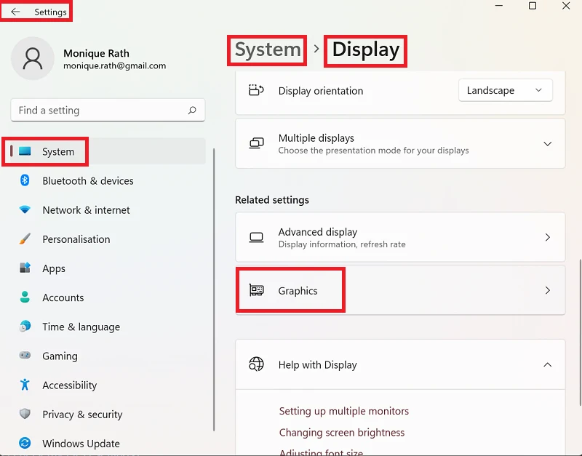
Task: Open the Display orientation Landscape dropdown
Action: point(505,90)
